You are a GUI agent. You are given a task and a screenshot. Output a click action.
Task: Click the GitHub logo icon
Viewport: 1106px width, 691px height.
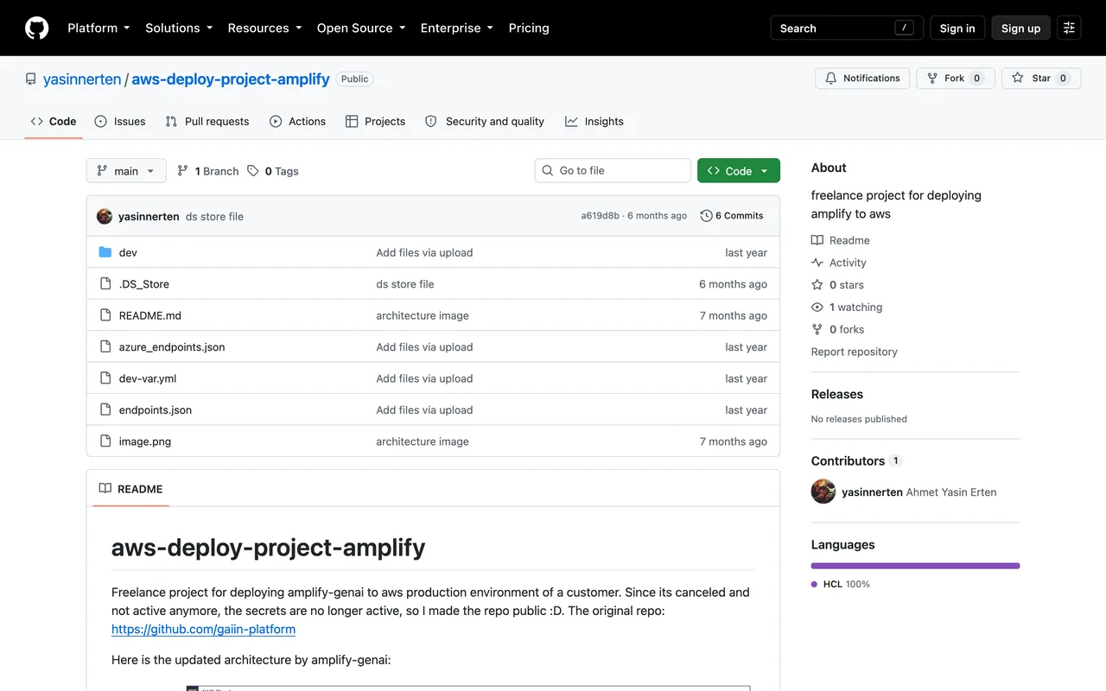click(x=36, y=28)
